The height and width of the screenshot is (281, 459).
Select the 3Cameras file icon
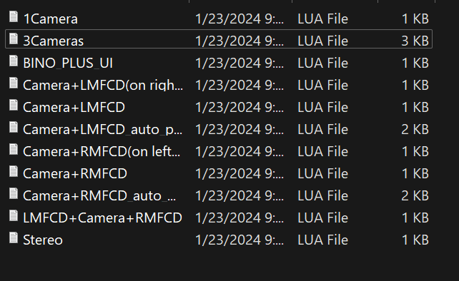(14, 39)
